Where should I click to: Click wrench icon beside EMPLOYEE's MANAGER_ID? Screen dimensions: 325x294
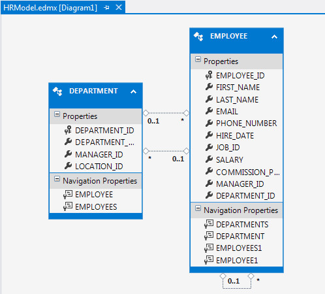tap(209, 184)
